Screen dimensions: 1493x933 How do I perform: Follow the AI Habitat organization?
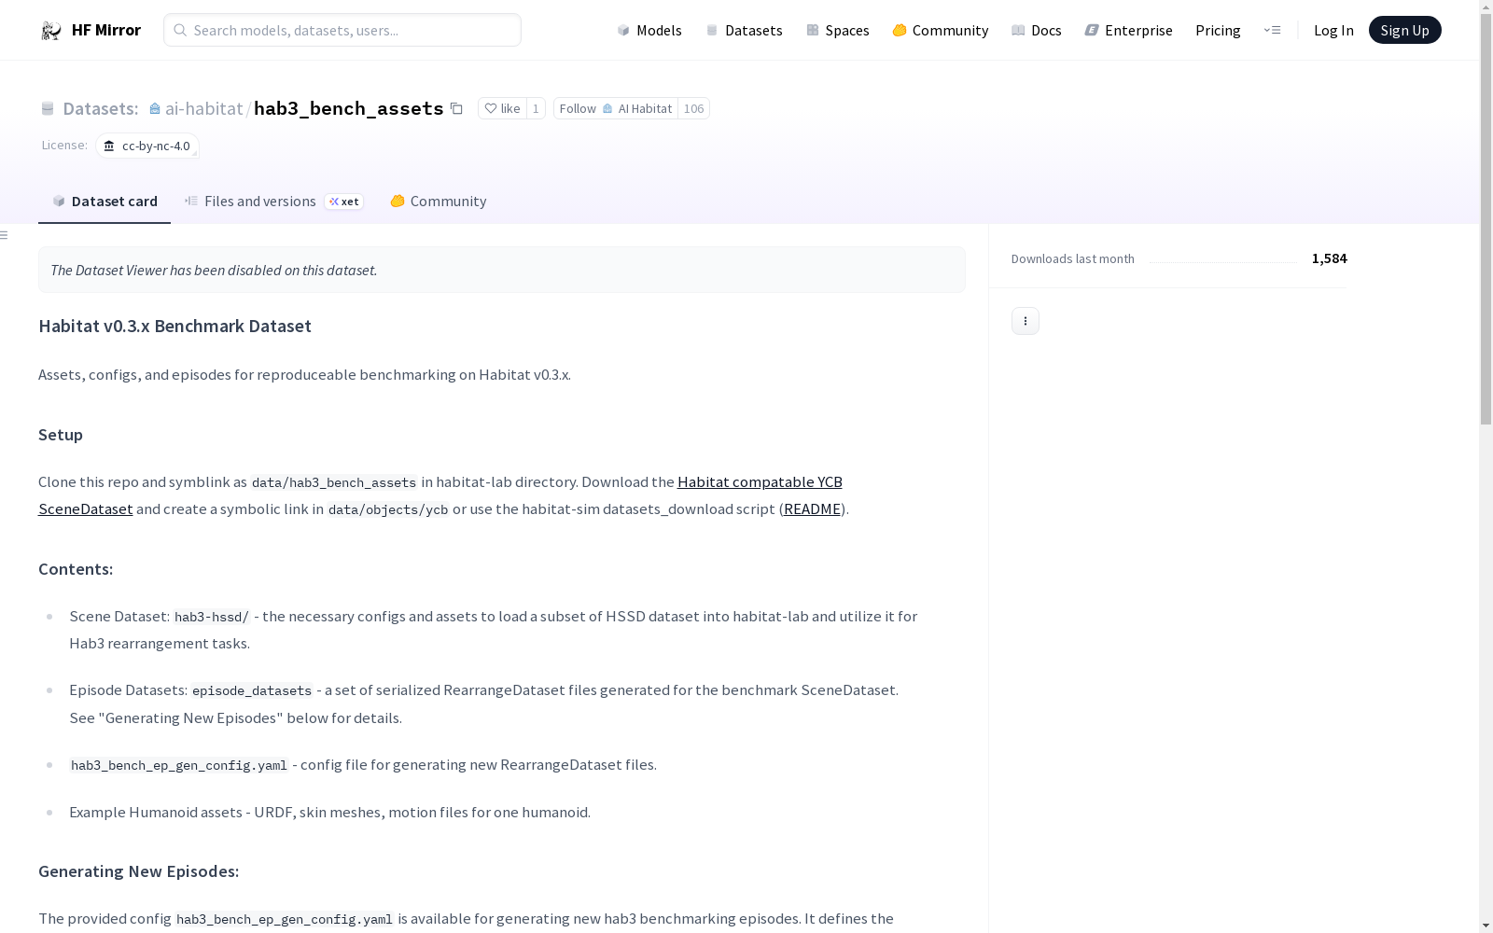[616, 108]
